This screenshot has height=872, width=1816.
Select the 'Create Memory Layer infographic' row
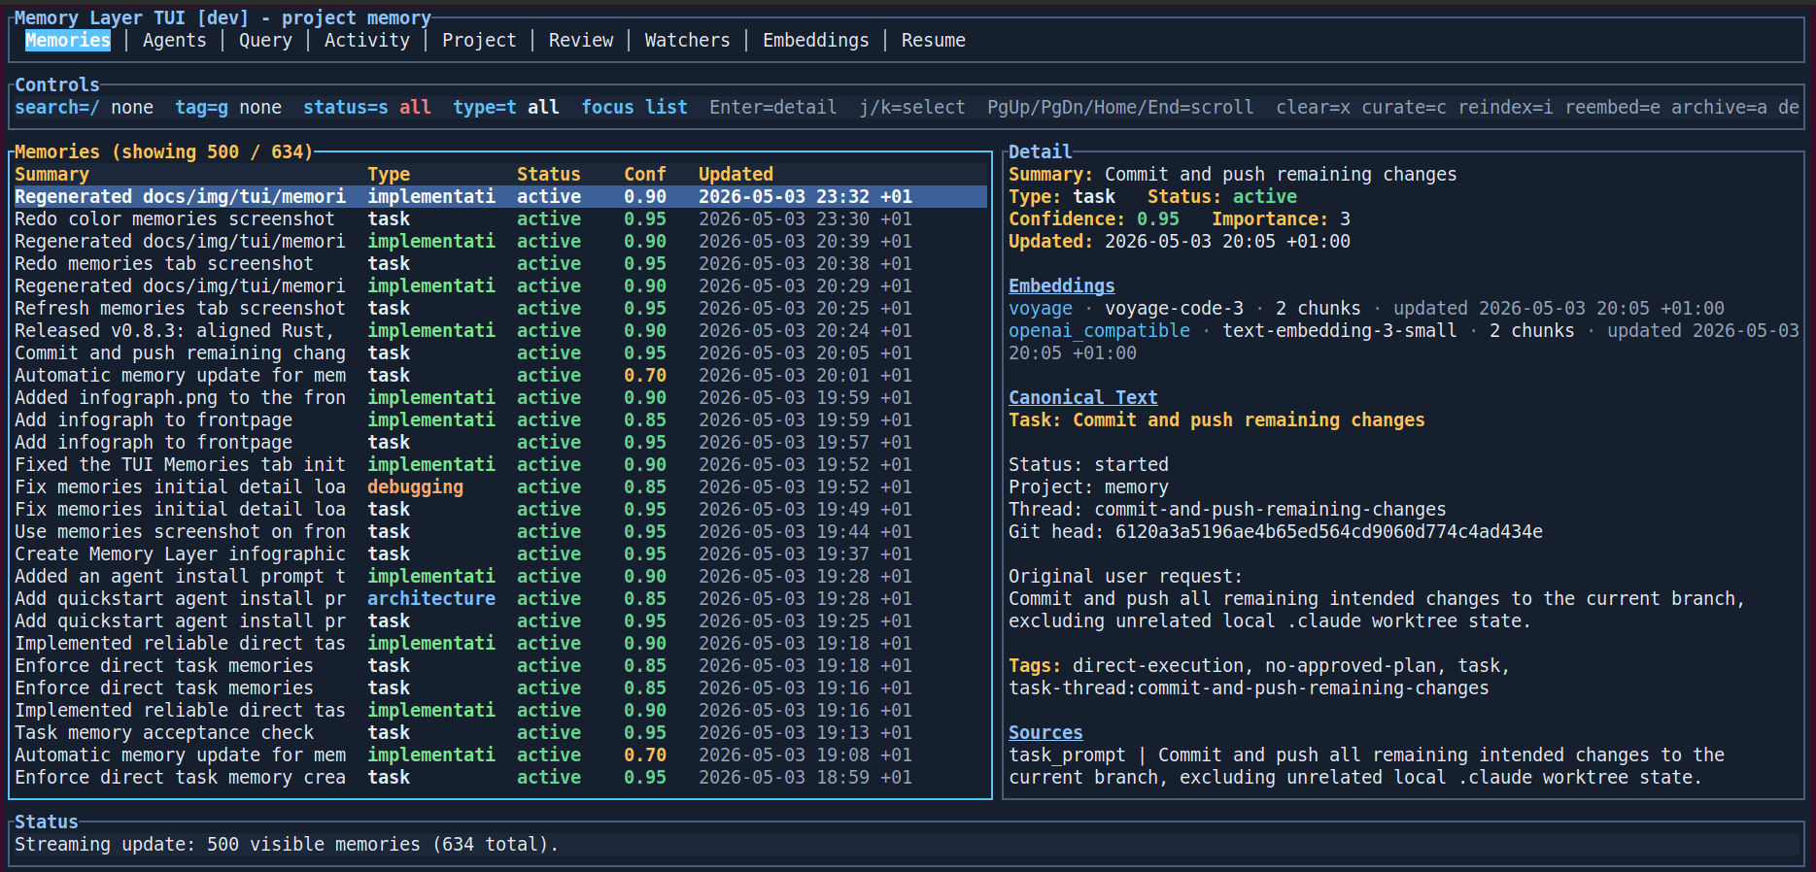pos(499,553)
